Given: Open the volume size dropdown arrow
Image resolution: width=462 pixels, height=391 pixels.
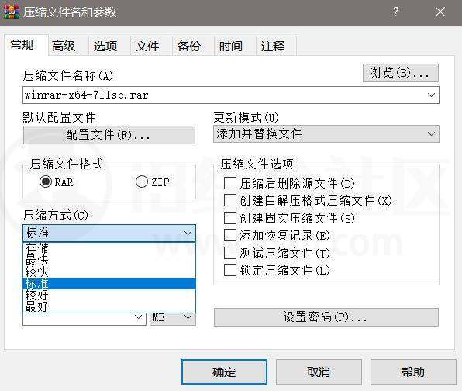Looking at the screenshot, I should tap(138, 317).
